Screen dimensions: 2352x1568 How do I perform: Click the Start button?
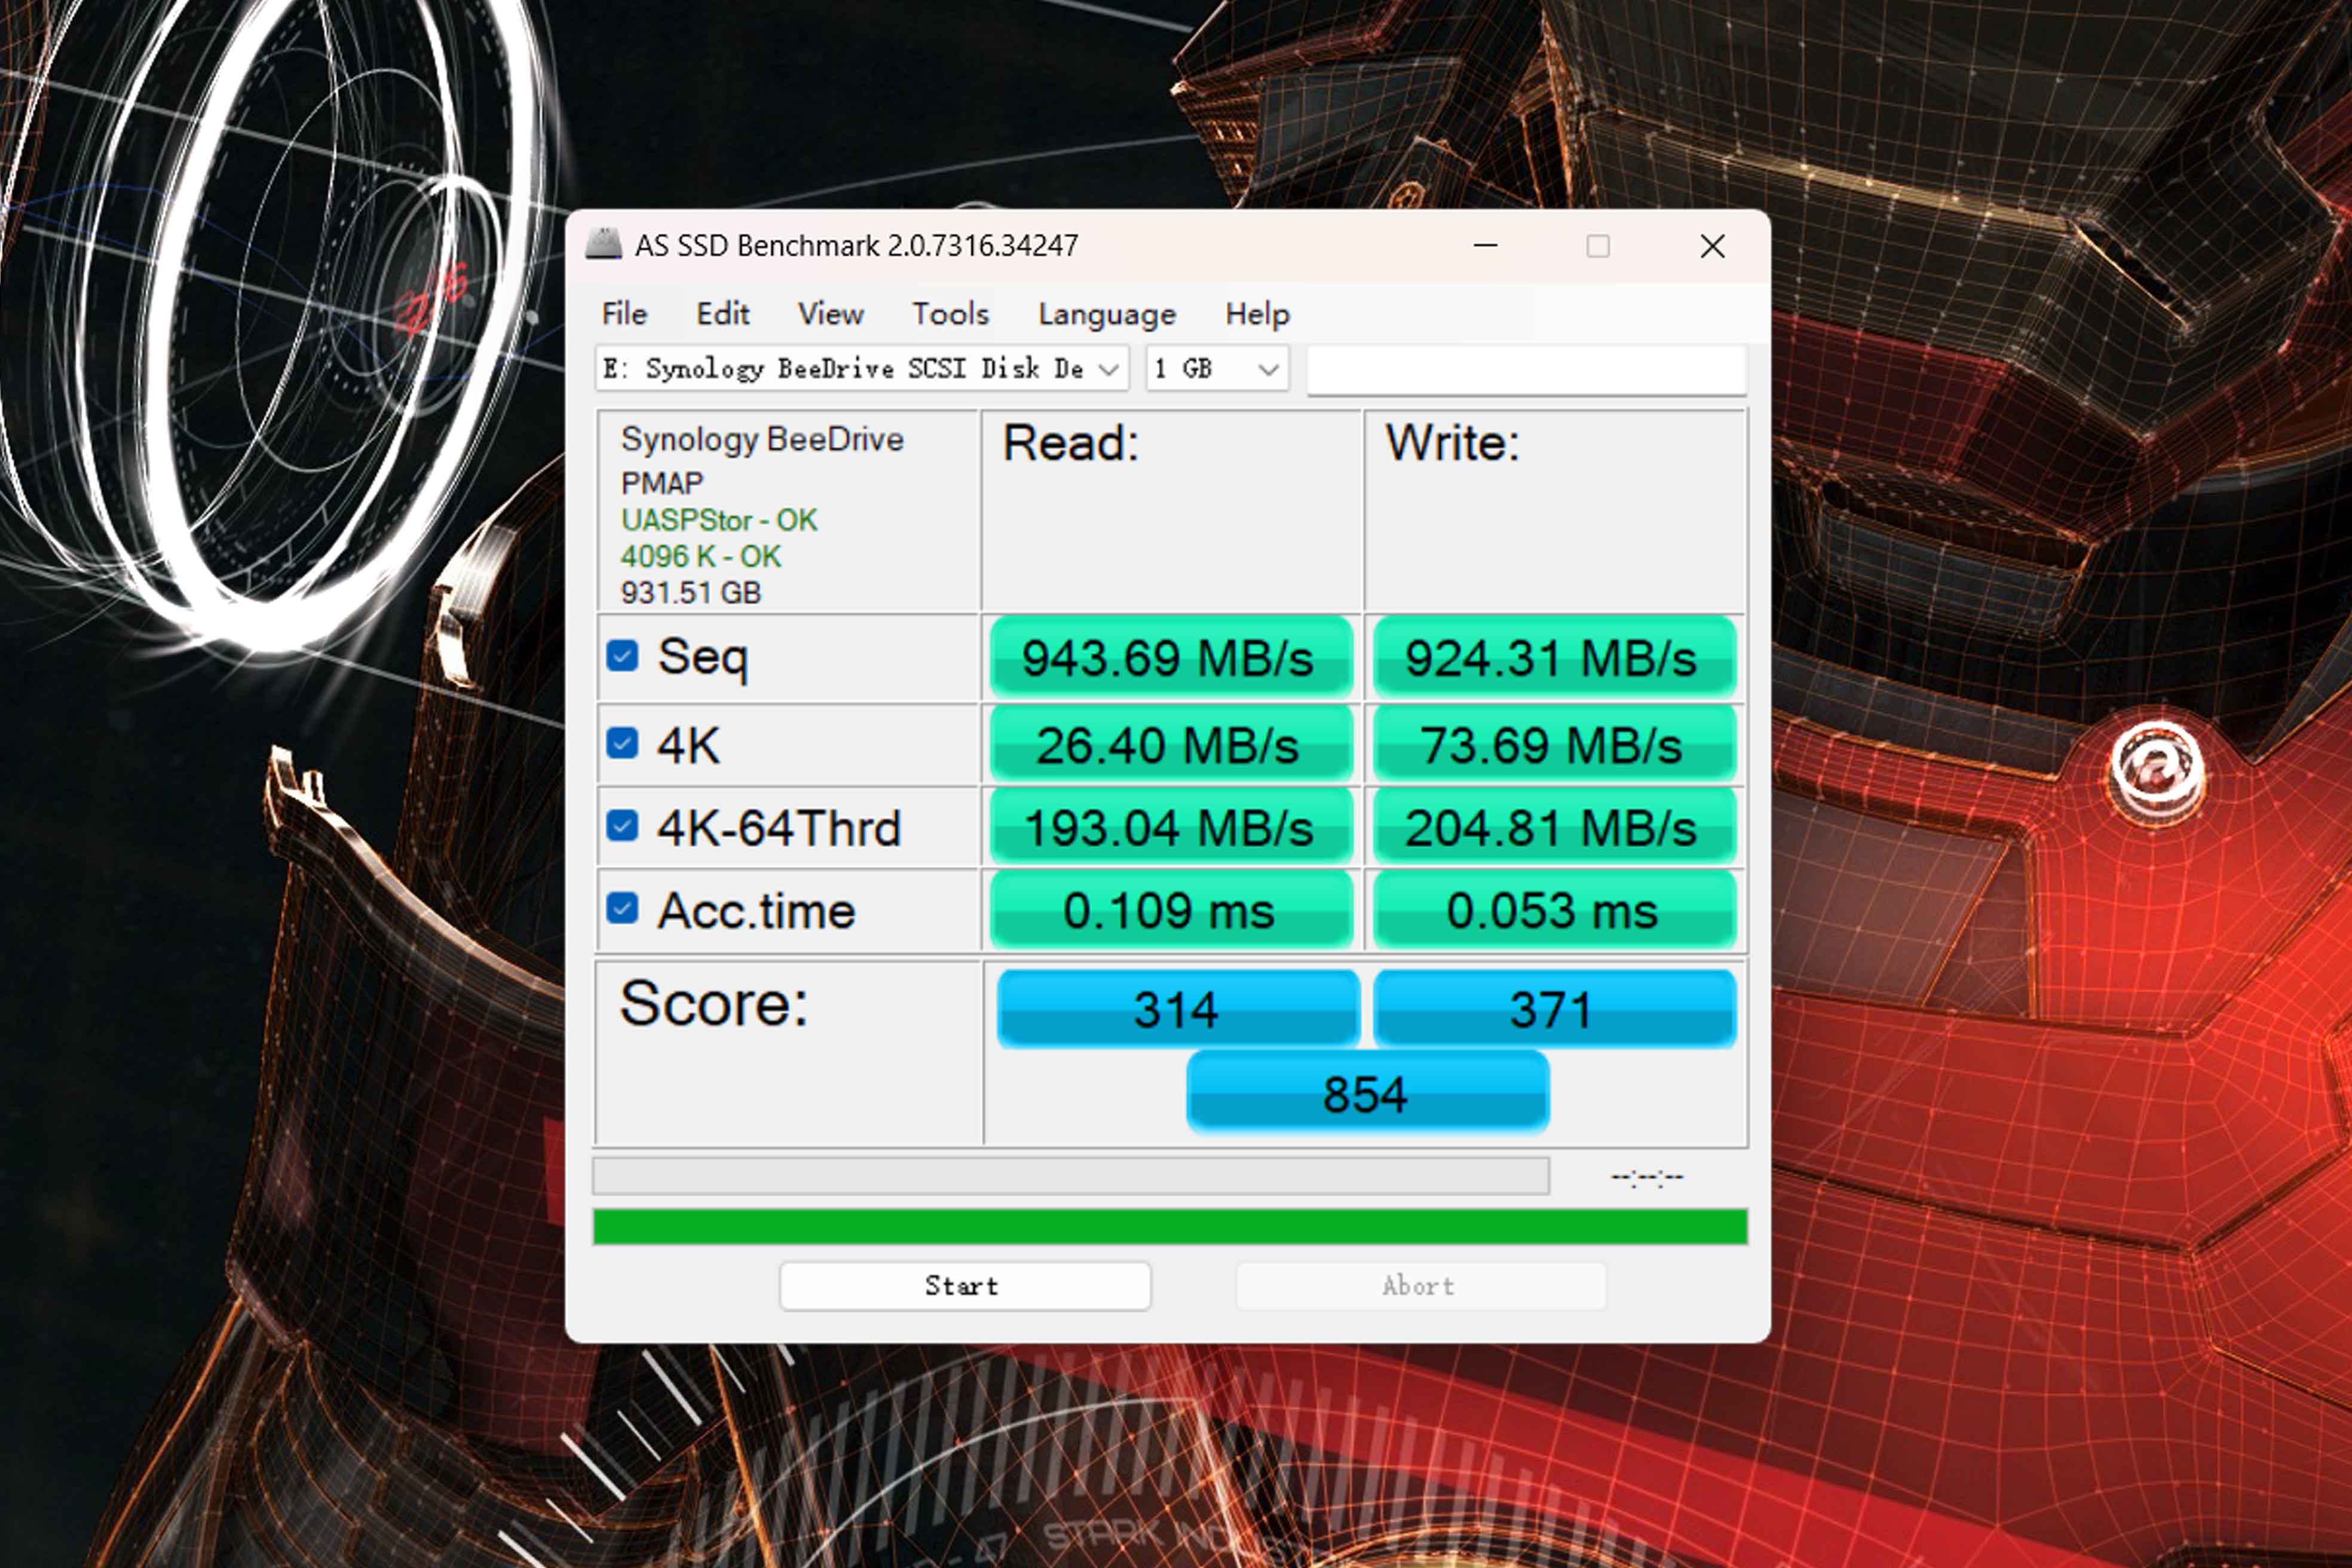click(x=965, y=1286)
